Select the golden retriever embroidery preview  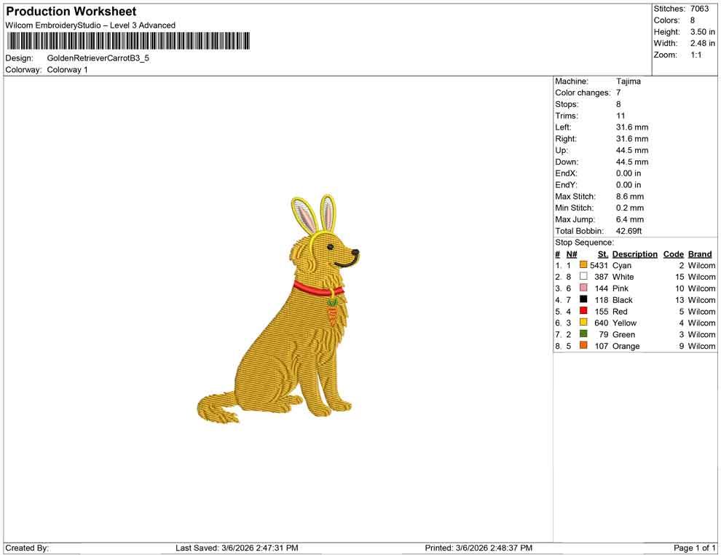tap(284, 313)
